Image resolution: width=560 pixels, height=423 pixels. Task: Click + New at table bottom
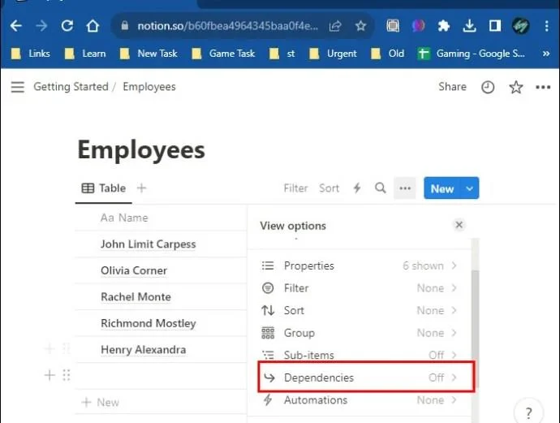[101, 403]
